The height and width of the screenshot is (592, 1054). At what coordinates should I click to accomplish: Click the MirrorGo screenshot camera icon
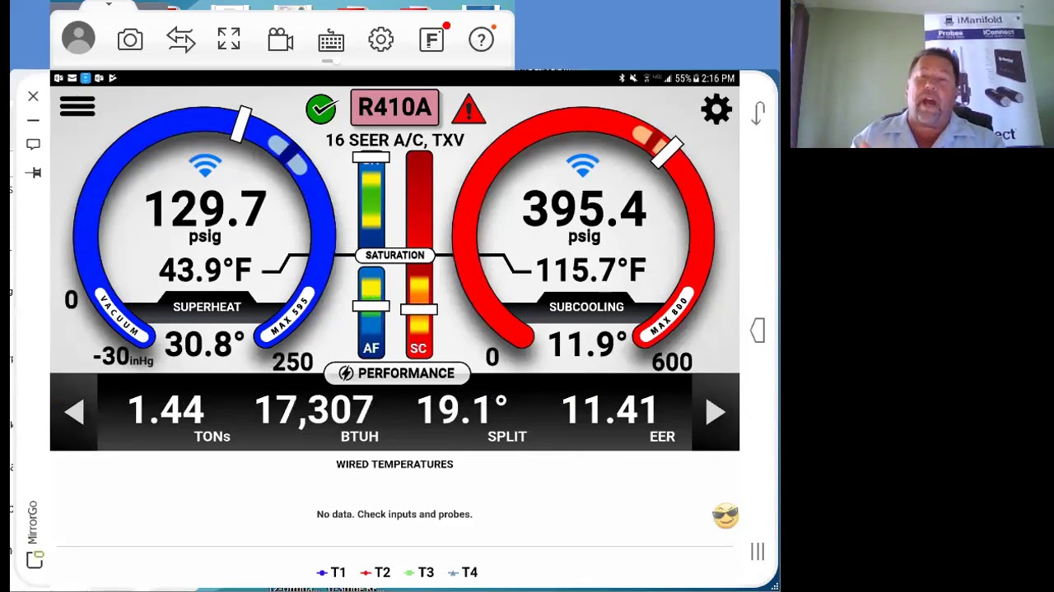click(x=130, y=39)
